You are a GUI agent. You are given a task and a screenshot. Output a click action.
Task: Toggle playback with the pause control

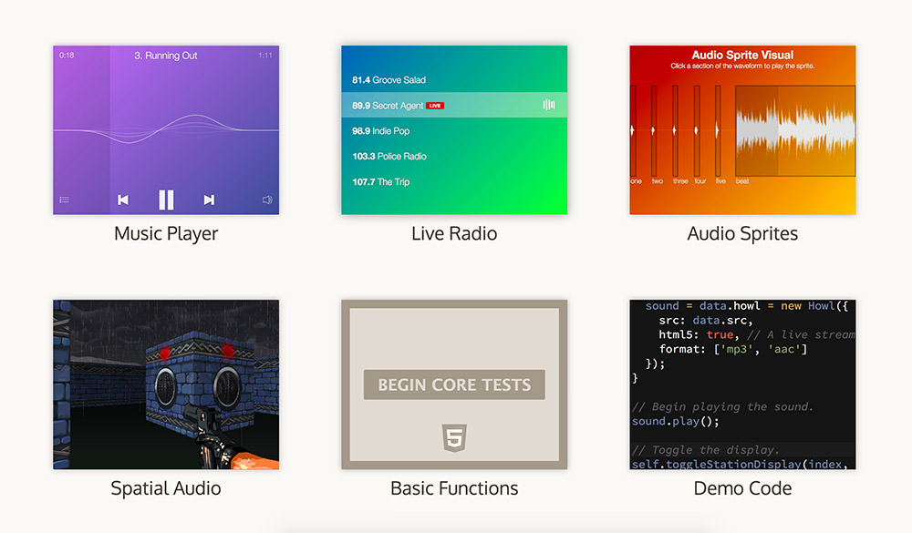166,200
